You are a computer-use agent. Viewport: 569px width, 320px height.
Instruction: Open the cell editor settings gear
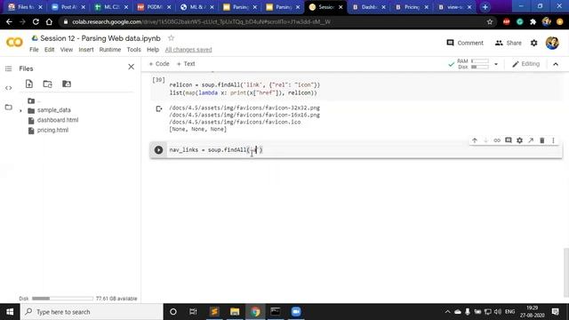point(519,140)
